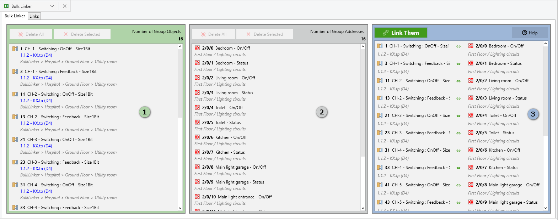
Task: Switch to the Links tab
Action: click(x=34, y=16)
